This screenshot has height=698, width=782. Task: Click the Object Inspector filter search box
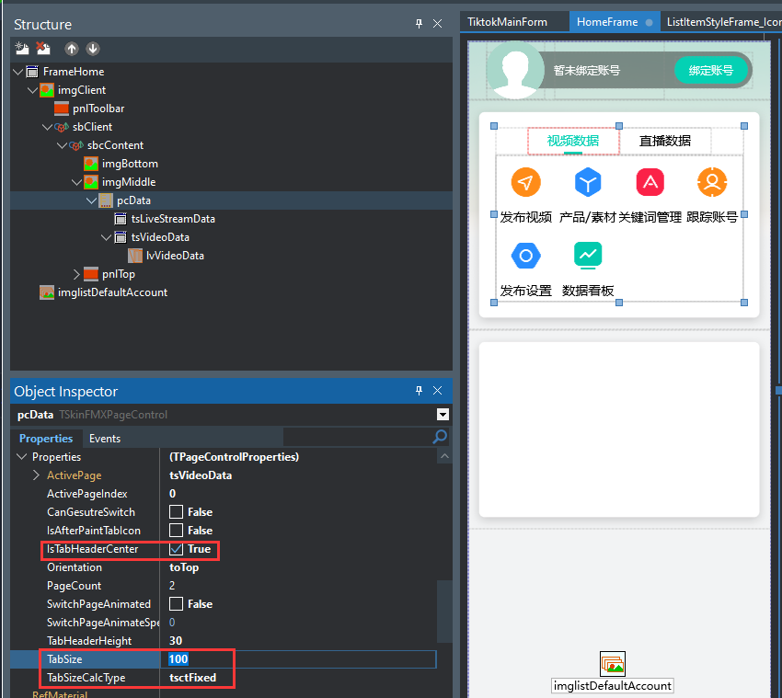click(x=357, y=437)
